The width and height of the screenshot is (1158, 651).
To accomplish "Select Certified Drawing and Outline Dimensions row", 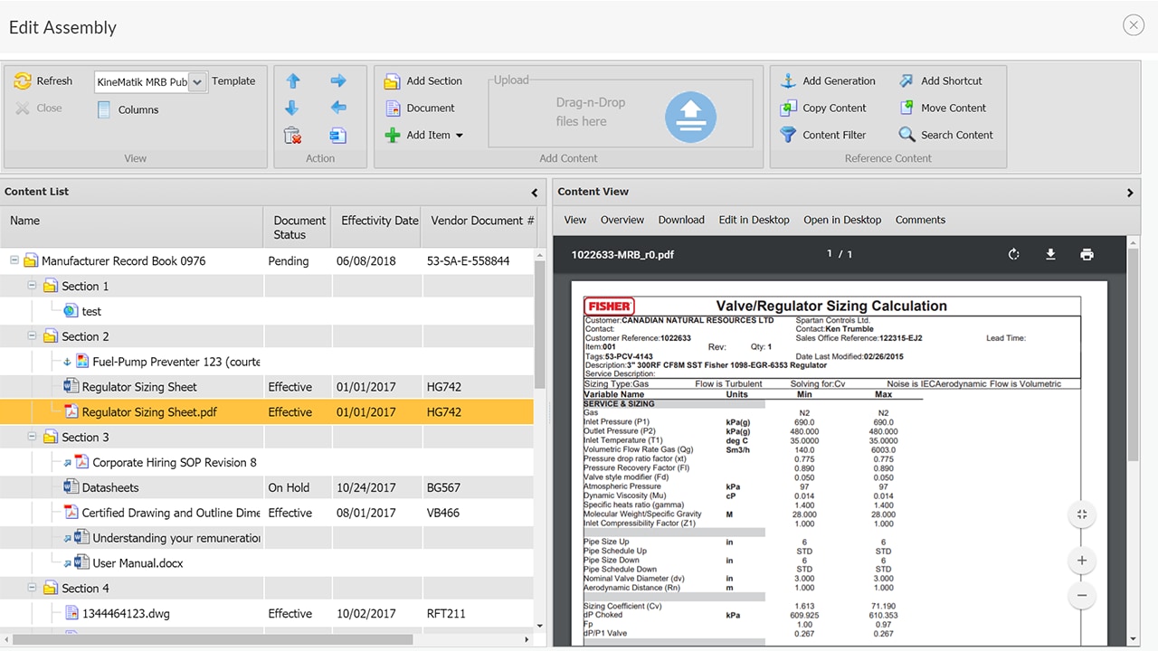I will (267, 513).
